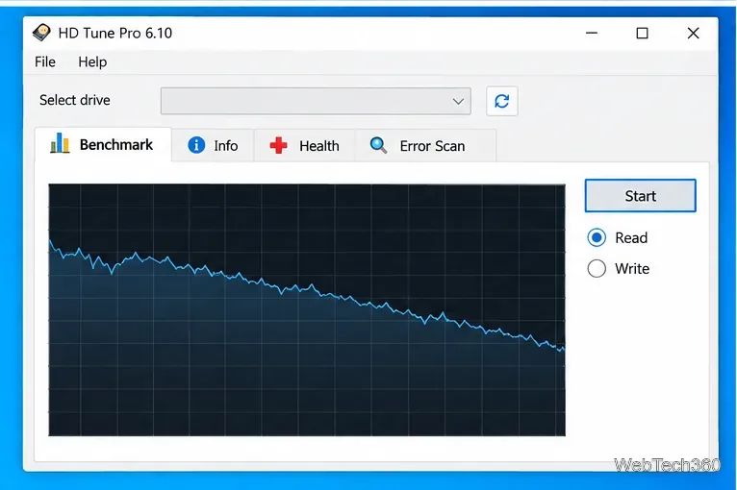Go to the Error Scan tab
The width and height of the screenshot is (737, 490).
(425, 145)
